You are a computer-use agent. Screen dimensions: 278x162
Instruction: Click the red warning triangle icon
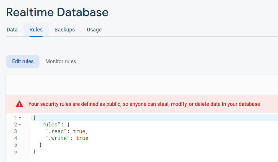pos(19,104)
